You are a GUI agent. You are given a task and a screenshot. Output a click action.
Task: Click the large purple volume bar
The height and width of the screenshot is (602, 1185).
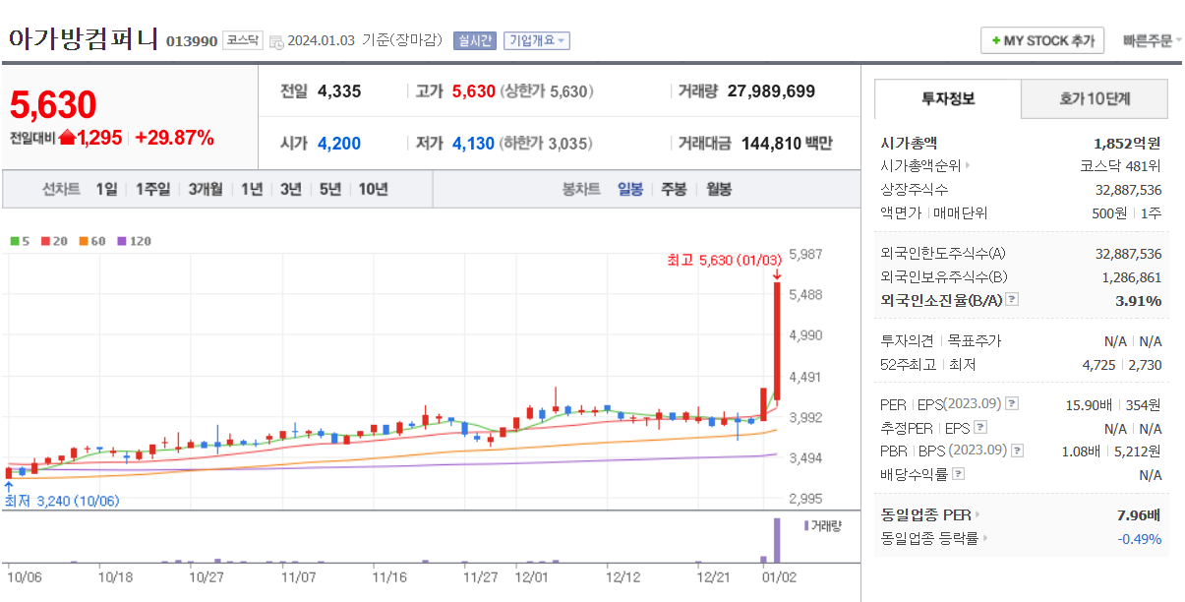coord(777,540)
